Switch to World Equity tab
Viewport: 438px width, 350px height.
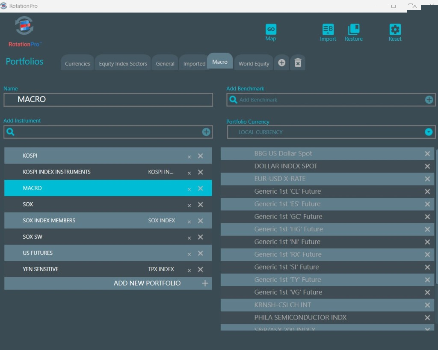point(254,63)
